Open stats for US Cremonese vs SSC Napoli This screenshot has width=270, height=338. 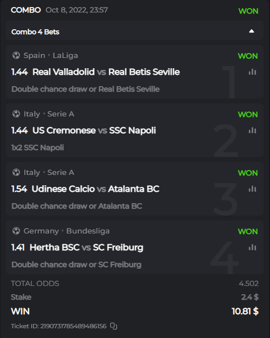pos(252,130)
